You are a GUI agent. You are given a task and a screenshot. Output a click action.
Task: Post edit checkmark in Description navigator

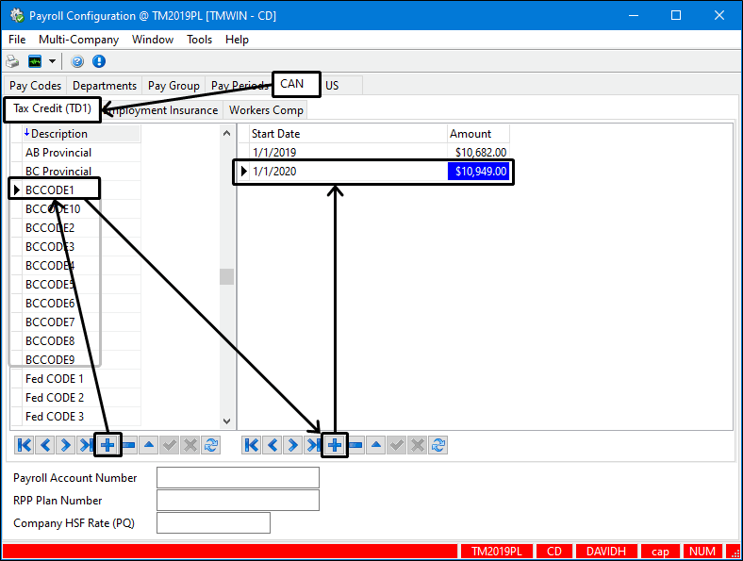pyautogui.click(x=170, y=445)
